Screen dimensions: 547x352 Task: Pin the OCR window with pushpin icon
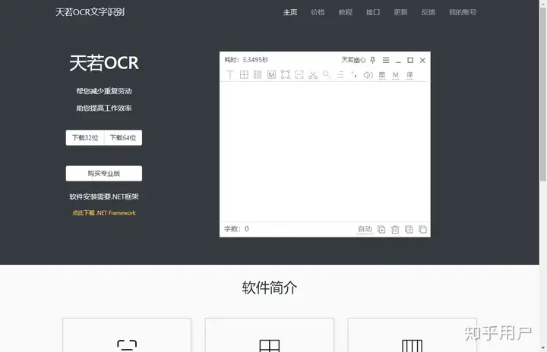coord(372,60)
